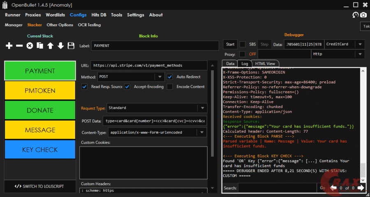This screenshot has height=197, width=370.
Task: Open the Method dropdown showing POST
Action: [160, 77]
